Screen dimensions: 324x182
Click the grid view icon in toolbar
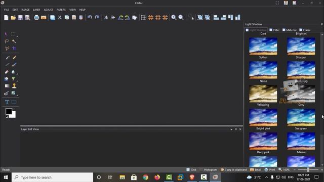point(144,18)
